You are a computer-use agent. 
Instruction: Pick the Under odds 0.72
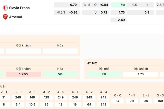pos(95,12)
